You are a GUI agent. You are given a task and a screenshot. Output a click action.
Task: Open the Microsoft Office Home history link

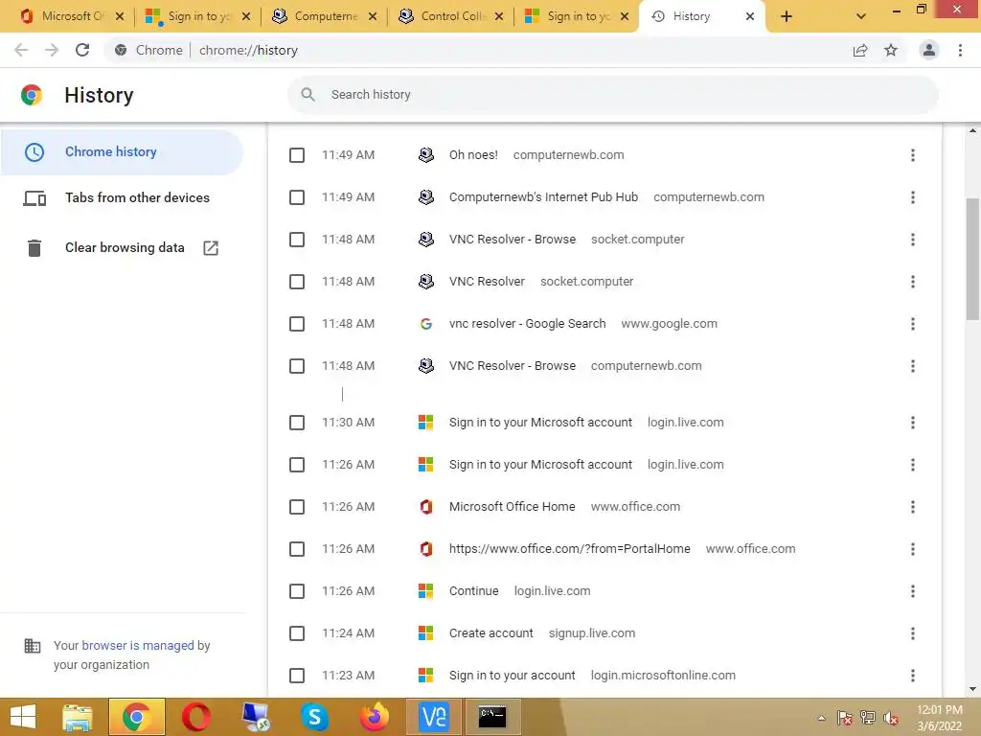click(512, 507)
